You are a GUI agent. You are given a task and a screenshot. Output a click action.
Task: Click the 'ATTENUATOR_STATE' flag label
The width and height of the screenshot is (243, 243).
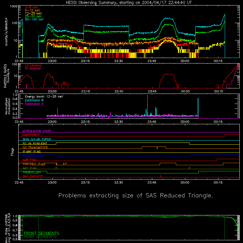tap(37, 131)
